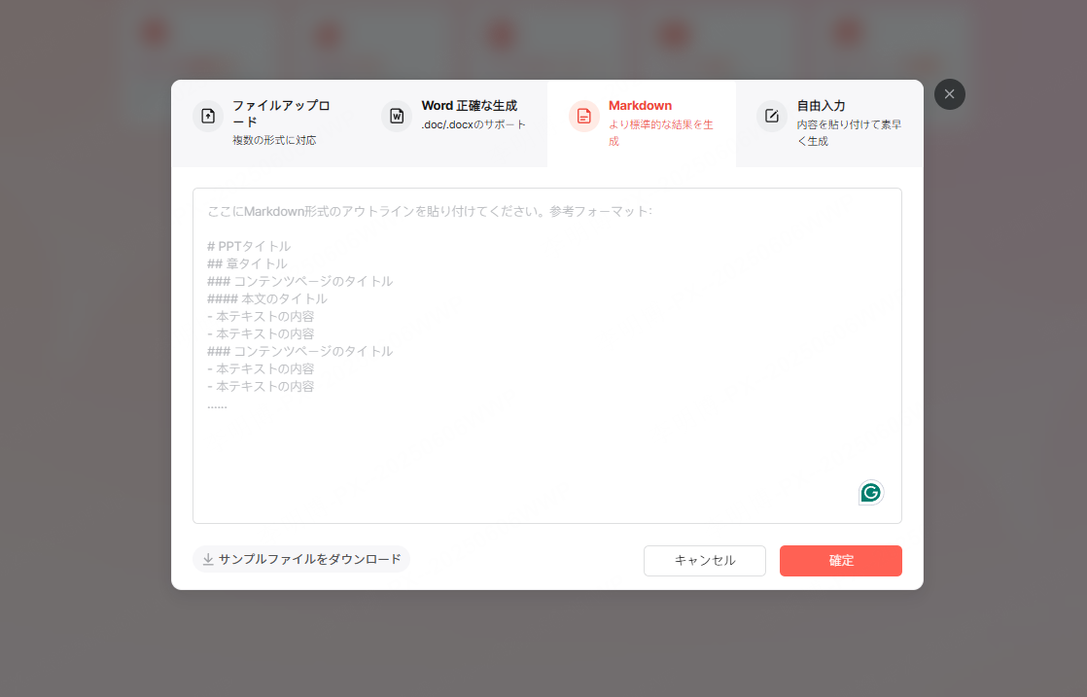
Task: Click the red Markdown document icon
Action: click(x=583, y=116)
